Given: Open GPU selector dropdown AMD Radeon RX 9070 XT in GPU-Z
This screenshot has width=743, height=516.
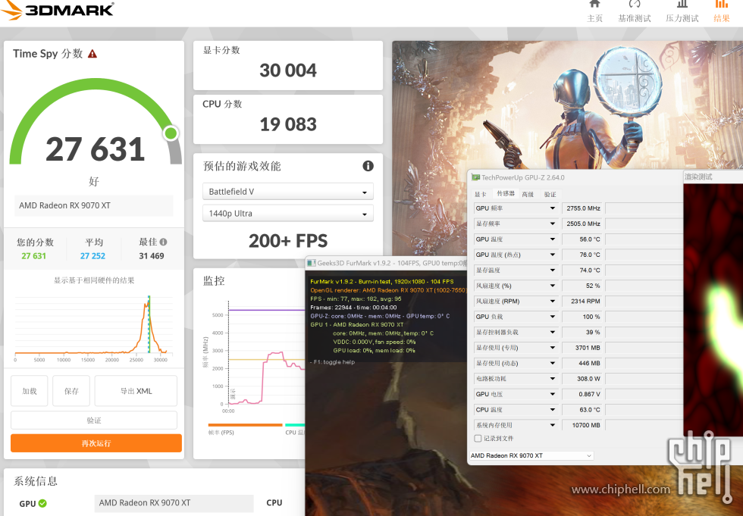Looking at the screenshot, I should point(531,455).
